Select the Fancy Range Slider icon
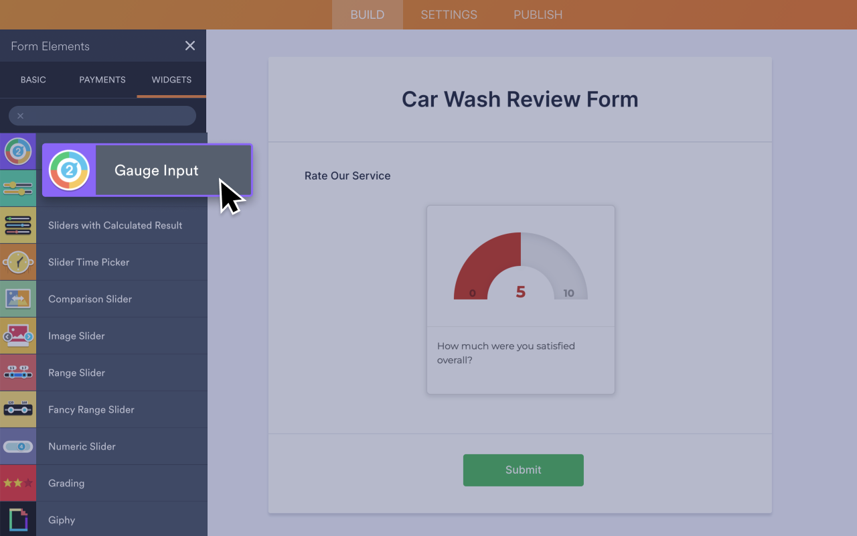The image size is (857, 536). click(x=18, y=409)
